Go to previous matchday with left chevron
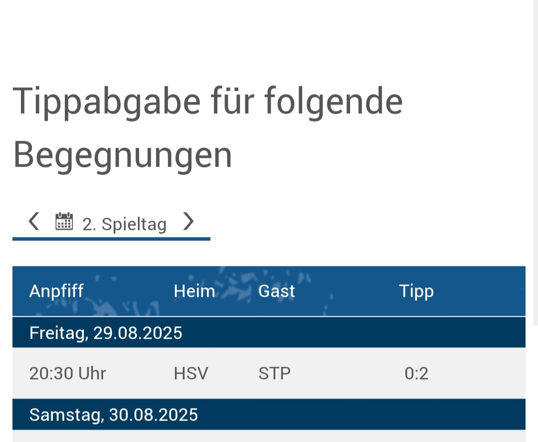Image resolution: width=538 pixels, height=442 pixels. (x=33, y=221)
